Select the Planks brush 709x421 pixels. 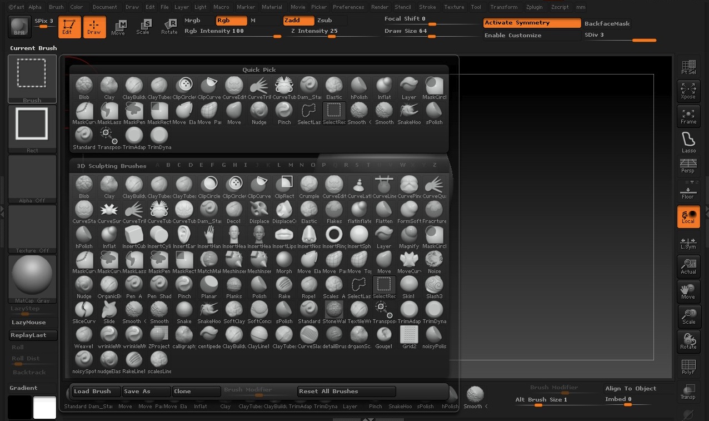pos(234,287)
